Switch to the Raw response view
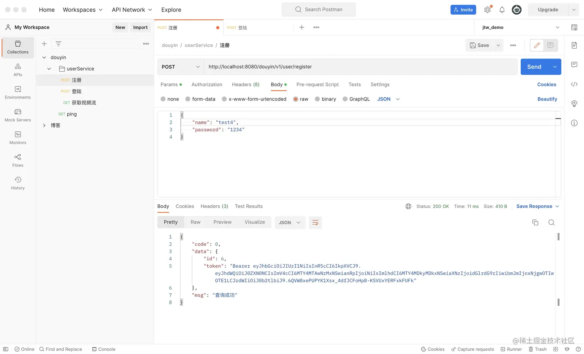 (195, 222)
